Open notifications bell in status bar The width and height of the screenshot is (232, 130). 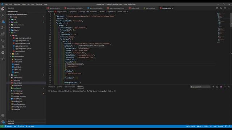(x=229, y=126)
